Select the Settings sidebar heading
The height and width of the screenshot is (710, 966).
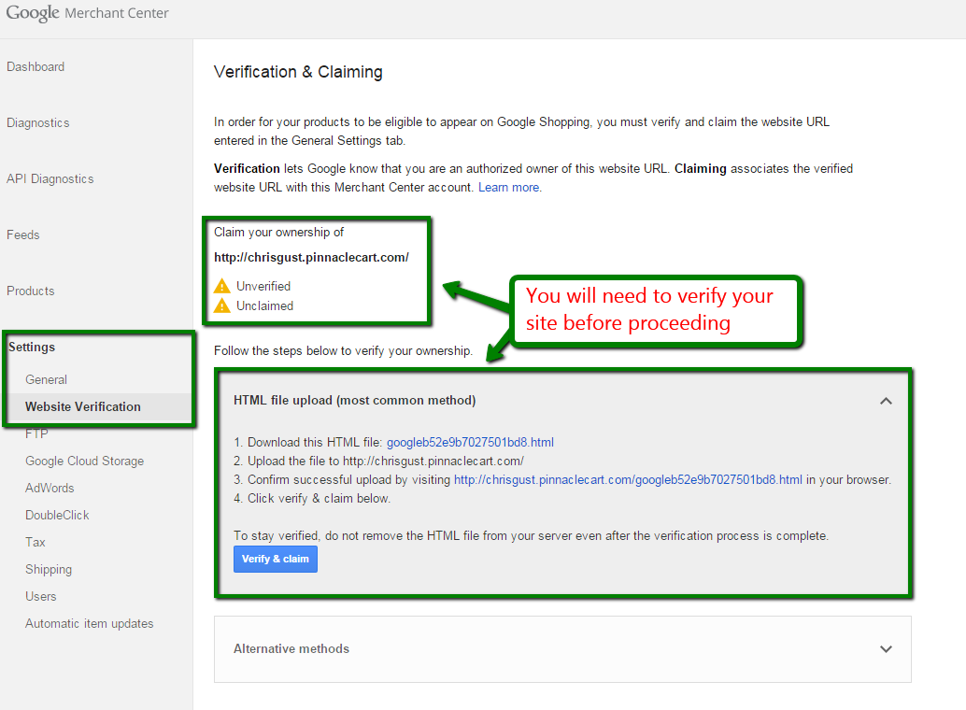pos(32,347)
